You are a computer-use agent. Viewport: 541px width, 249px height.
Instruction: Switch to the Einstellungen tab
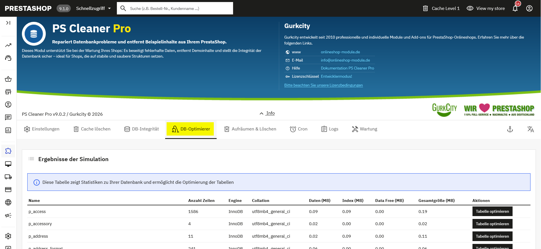(42, 129)
